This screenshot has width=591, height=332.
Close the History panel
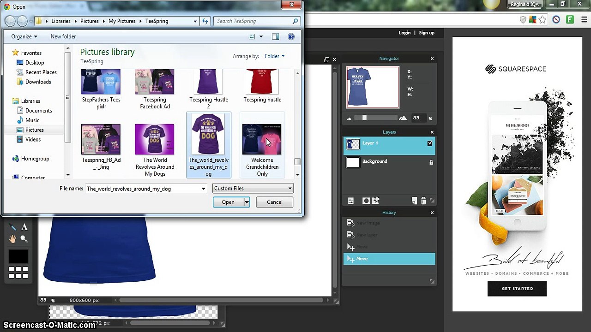[432, 213]
